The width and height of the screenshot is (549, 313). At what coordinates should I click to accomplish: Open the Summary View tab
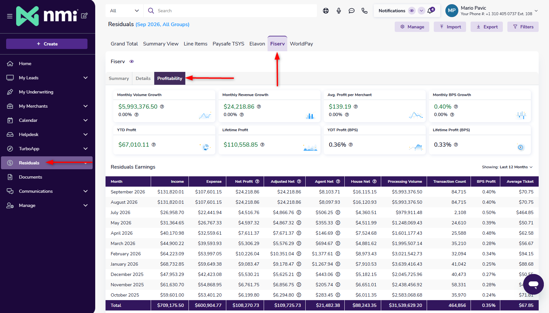pos(161,44)
